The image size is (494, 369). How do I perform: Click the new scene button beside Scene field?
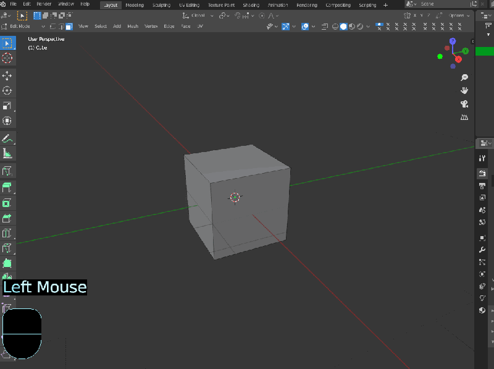tap(473, 4)
